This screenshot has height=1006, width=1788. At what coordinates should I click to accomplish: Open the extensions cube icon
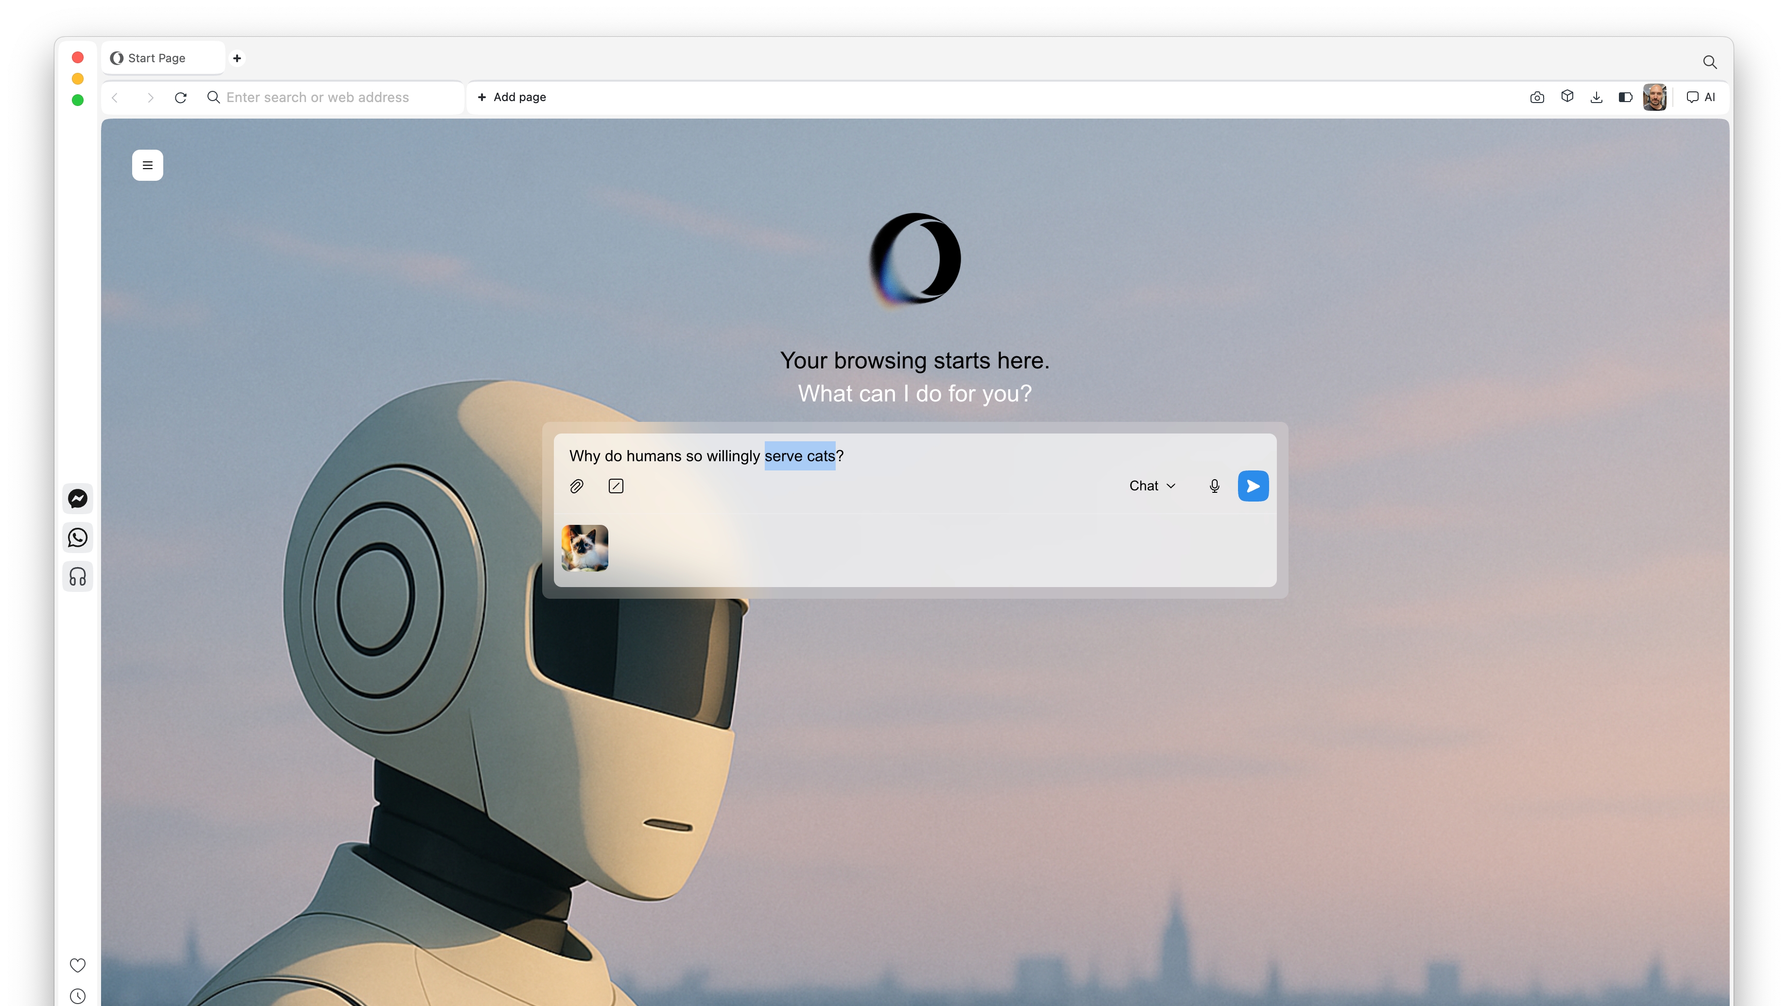[x=1566, y=97]
